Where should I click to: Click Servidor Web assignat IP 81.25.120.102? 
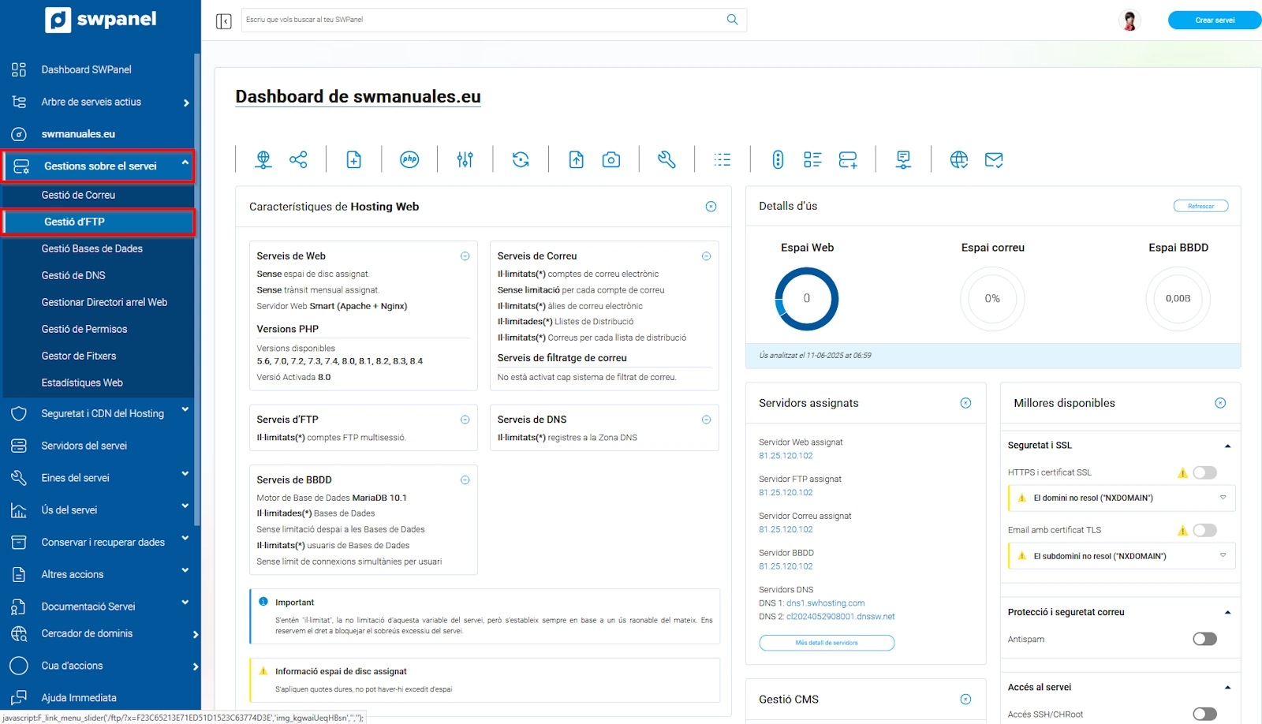point(786,456)
